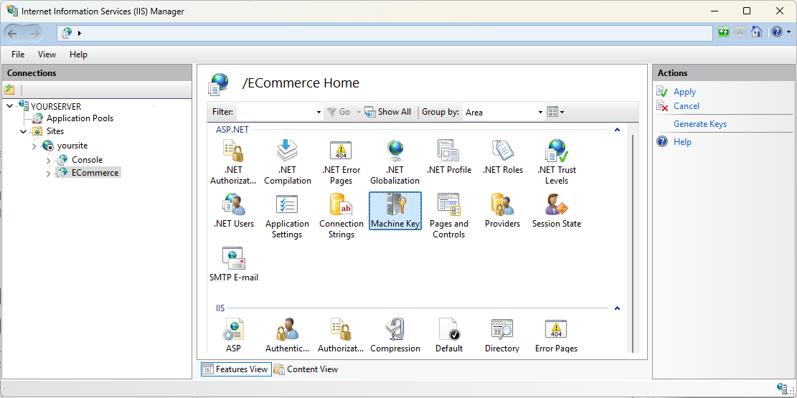Viewport: 797px width, 398px height.
Task: Open the Help menu
Action: [78, 55]
